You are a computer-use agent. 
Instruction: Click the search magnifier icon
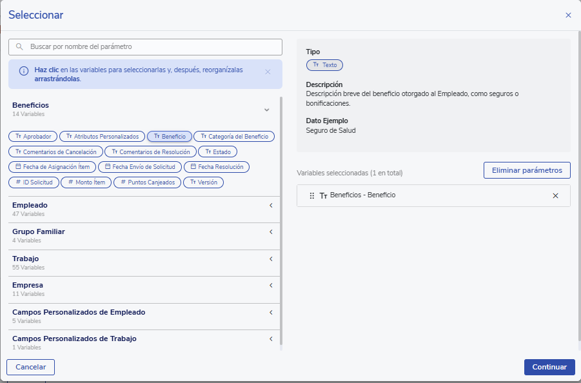click(19, 47)
